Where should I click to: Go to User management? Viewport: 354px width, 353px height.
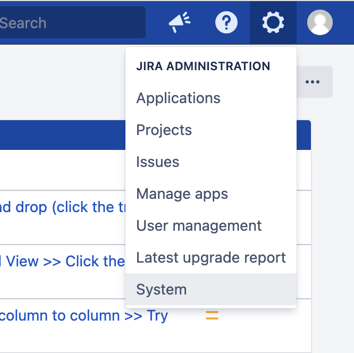[211, 225]
